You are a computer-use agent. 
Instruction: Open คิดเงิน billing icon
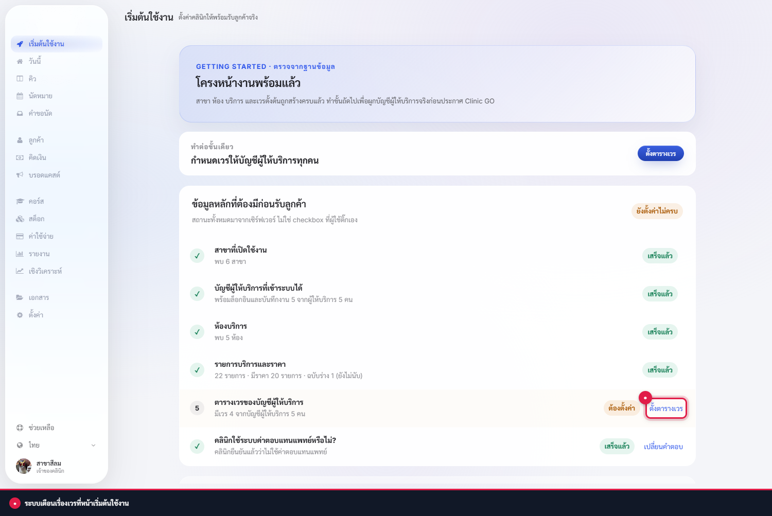point(20,158)
